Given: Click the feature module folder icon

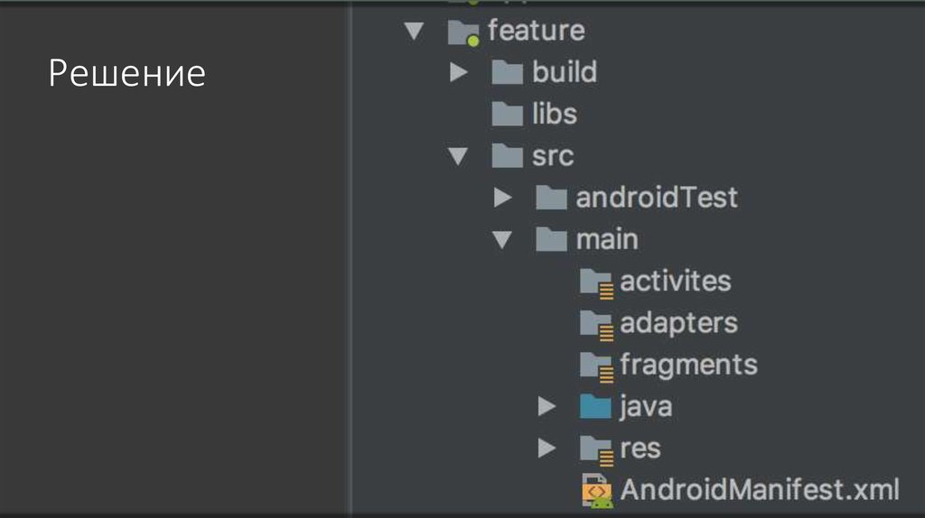Looking at the screenshot, I should [462, 32].
